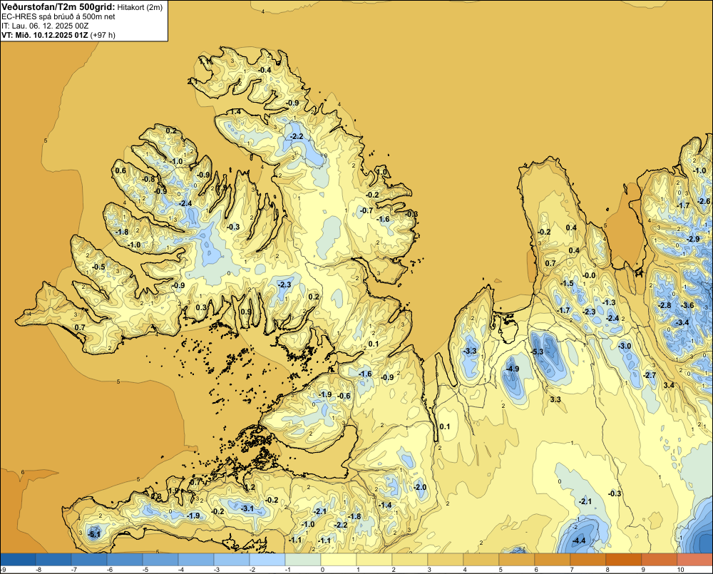Screen dimensions: 713x574
Task: Click the legend color segment between 6 and 7
Action: pos(552,559)
